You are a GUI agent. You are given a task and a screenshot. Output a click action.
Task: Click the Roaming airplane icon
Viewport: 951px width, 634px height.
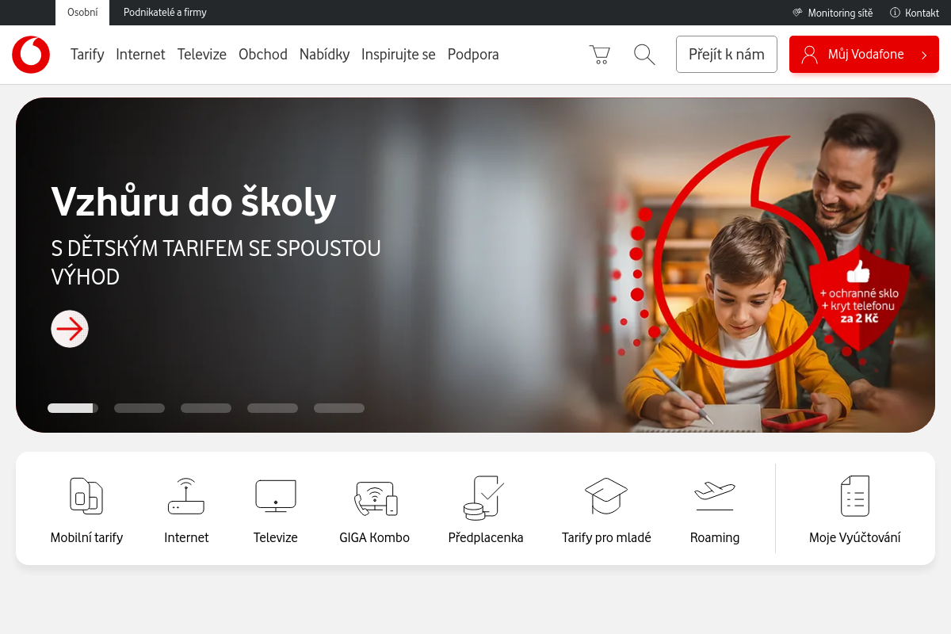[x=714, y=495]
